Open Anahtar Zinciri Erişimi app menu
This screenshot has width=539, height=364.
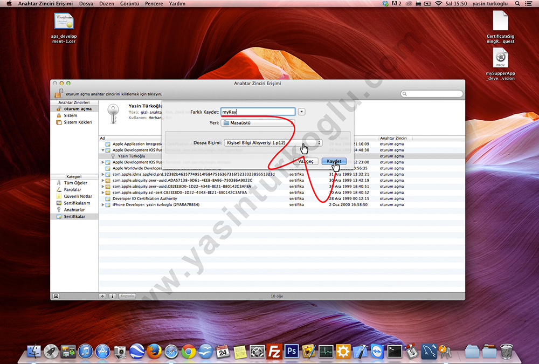[x=45, y=3]
